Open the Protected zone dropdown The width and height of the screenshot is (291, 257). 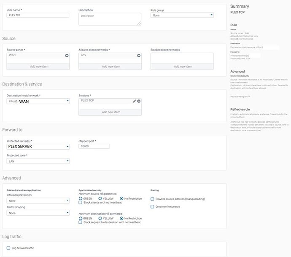pos(38,161)
